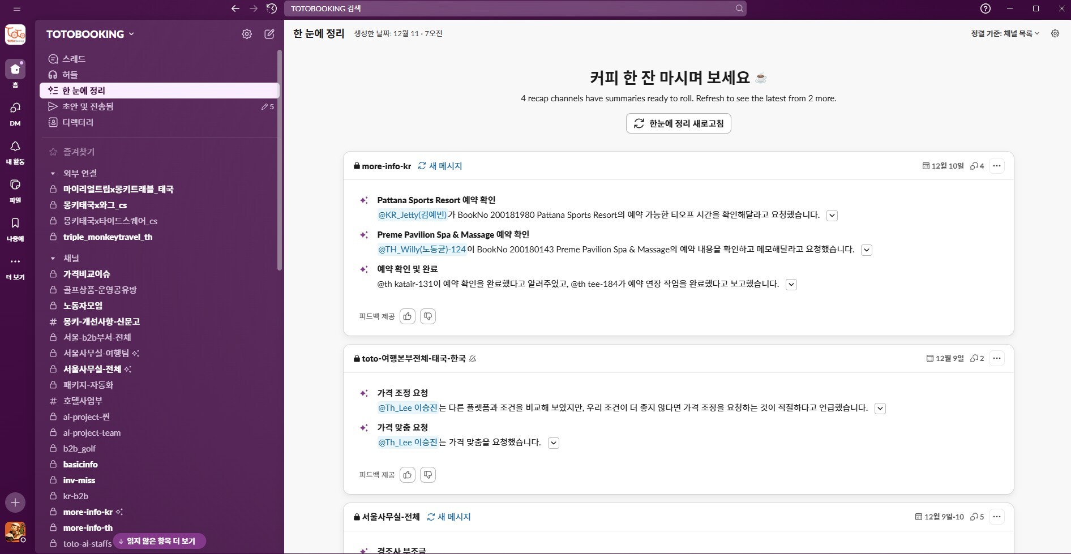This screenshot has height=554, width=1071.
Task: Compose a new message with pencil icon
Action: (269, 34)
